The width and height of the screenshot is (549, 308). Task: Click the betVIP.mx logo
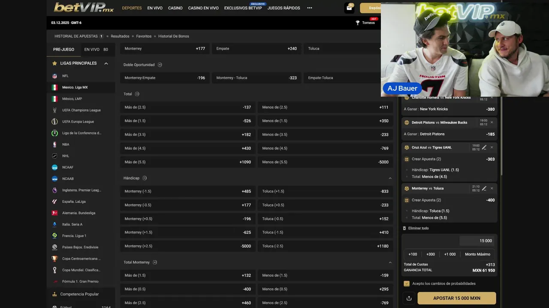[x=84, y=8]
